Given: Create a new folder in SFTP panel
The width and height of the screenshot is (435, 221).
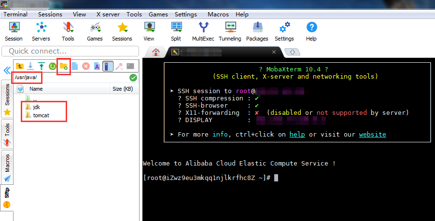Looking at the screenshot, I should [64, 66].
